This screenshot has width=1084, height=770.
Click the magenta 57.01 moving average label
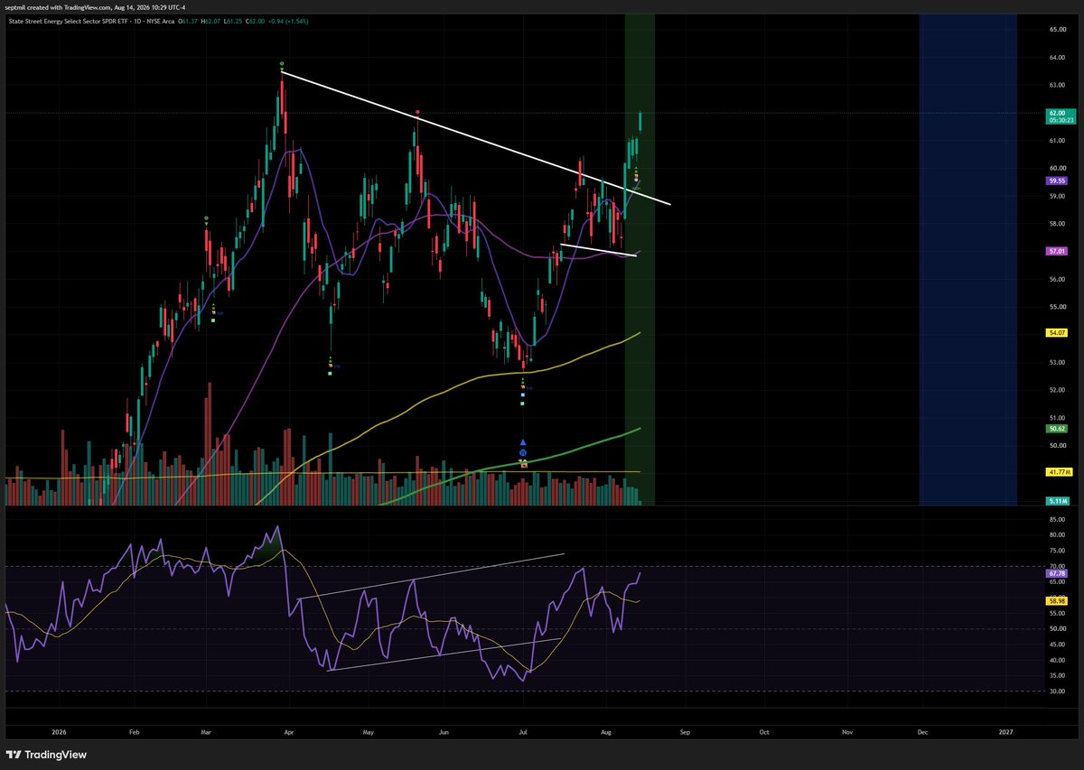[x=1057, y=253]
